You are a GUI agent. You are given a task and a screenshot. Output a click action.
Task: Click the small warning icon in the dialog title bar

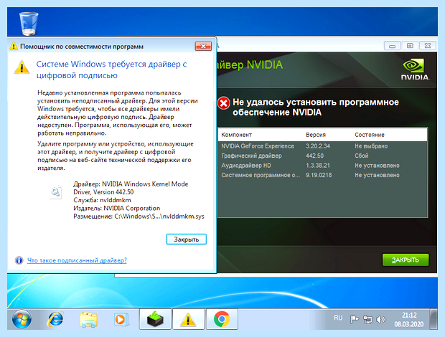click(14, 46)
